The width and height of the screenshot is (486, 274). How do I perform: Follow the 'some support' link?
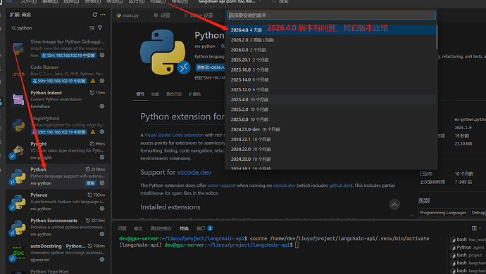point(222,185)
